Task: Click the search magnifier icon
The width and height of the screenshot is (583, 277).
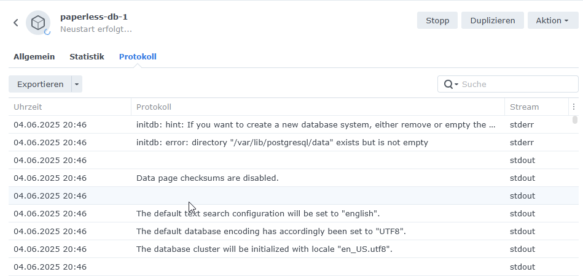Action: 448,84
